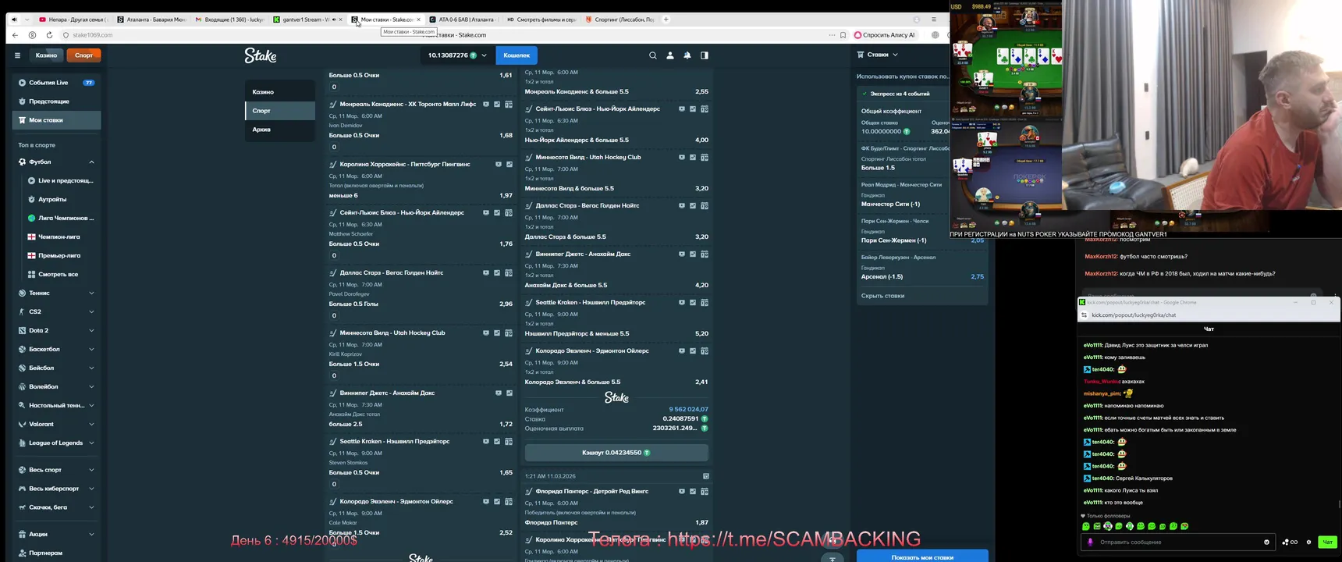
Task: Open Премьер-лига sidebar link
Action: (61, 255)
